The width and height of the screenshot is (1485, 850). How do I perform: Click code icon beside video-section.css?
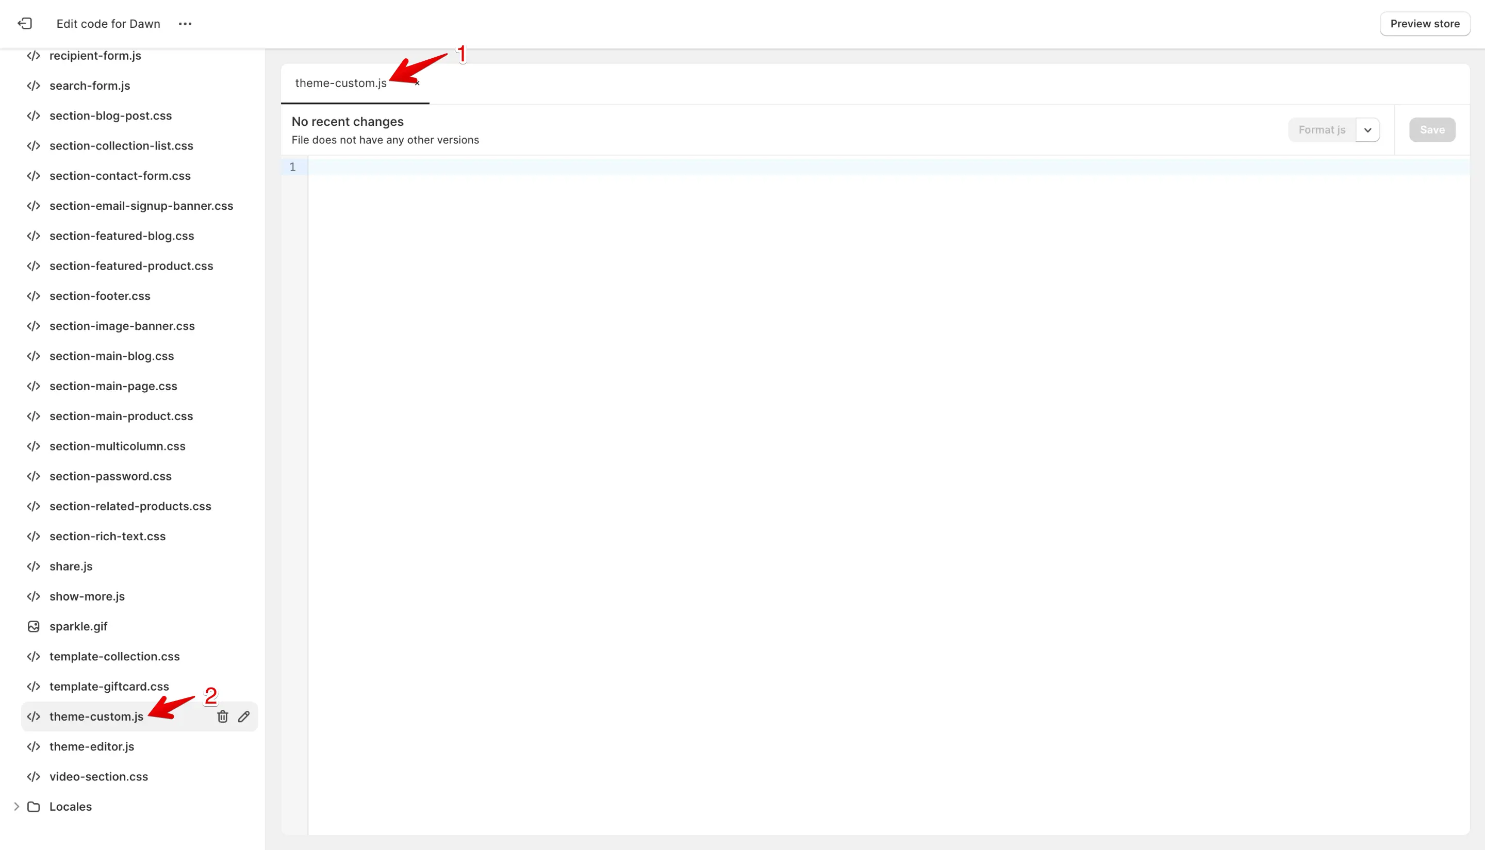[x=34, y=776]
